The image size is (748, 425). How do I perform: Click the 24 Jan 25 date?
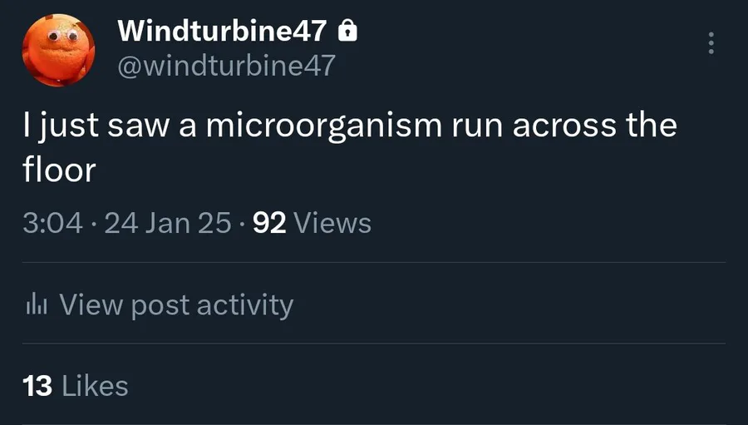point(168,223)
